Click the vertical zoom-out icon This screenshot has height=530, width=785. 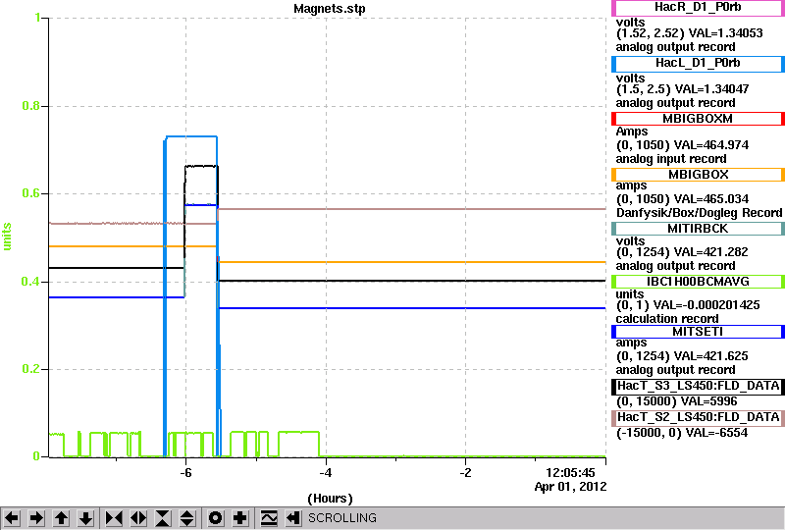187,517
